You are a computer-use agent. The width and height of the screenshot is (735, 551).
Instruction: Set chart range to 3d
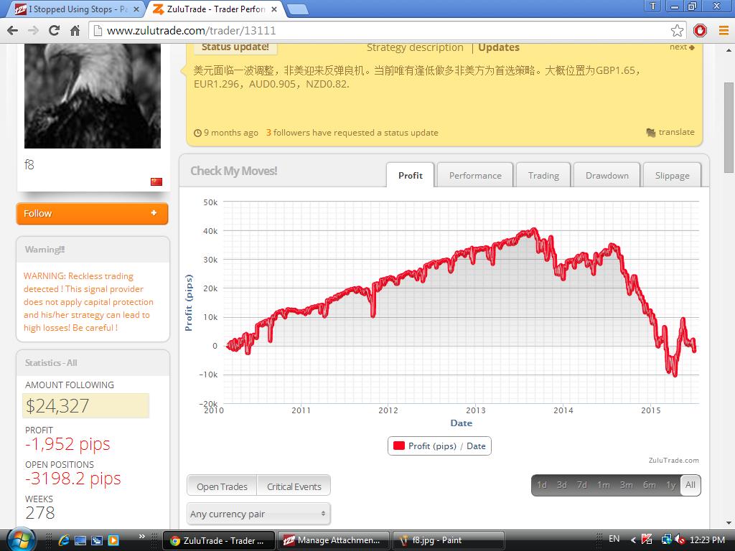[561, 485]
